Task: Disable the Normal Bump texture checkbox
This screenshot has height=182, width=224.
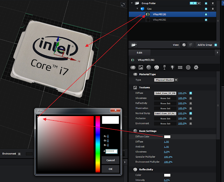Action: coord(190,113)
